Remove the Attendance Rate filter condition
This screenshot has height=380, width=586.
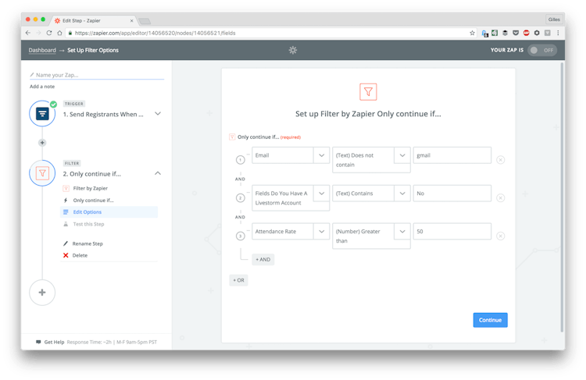point(500,236)
